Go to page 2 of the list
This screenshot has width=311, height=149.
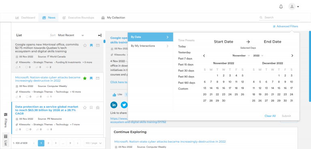click(x=48, y=143)
